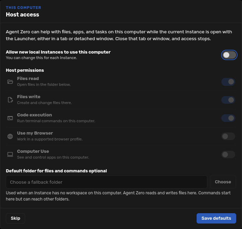Screen dimensions: 242x229
Task: Focus the Choose a fallback folder field
Action: [x=107, y=182]
